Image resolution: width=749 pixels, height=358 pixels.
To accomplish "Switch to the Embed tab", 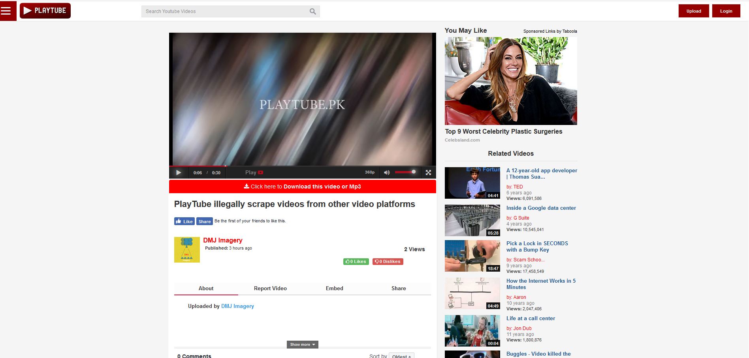I will coord(335,288).
